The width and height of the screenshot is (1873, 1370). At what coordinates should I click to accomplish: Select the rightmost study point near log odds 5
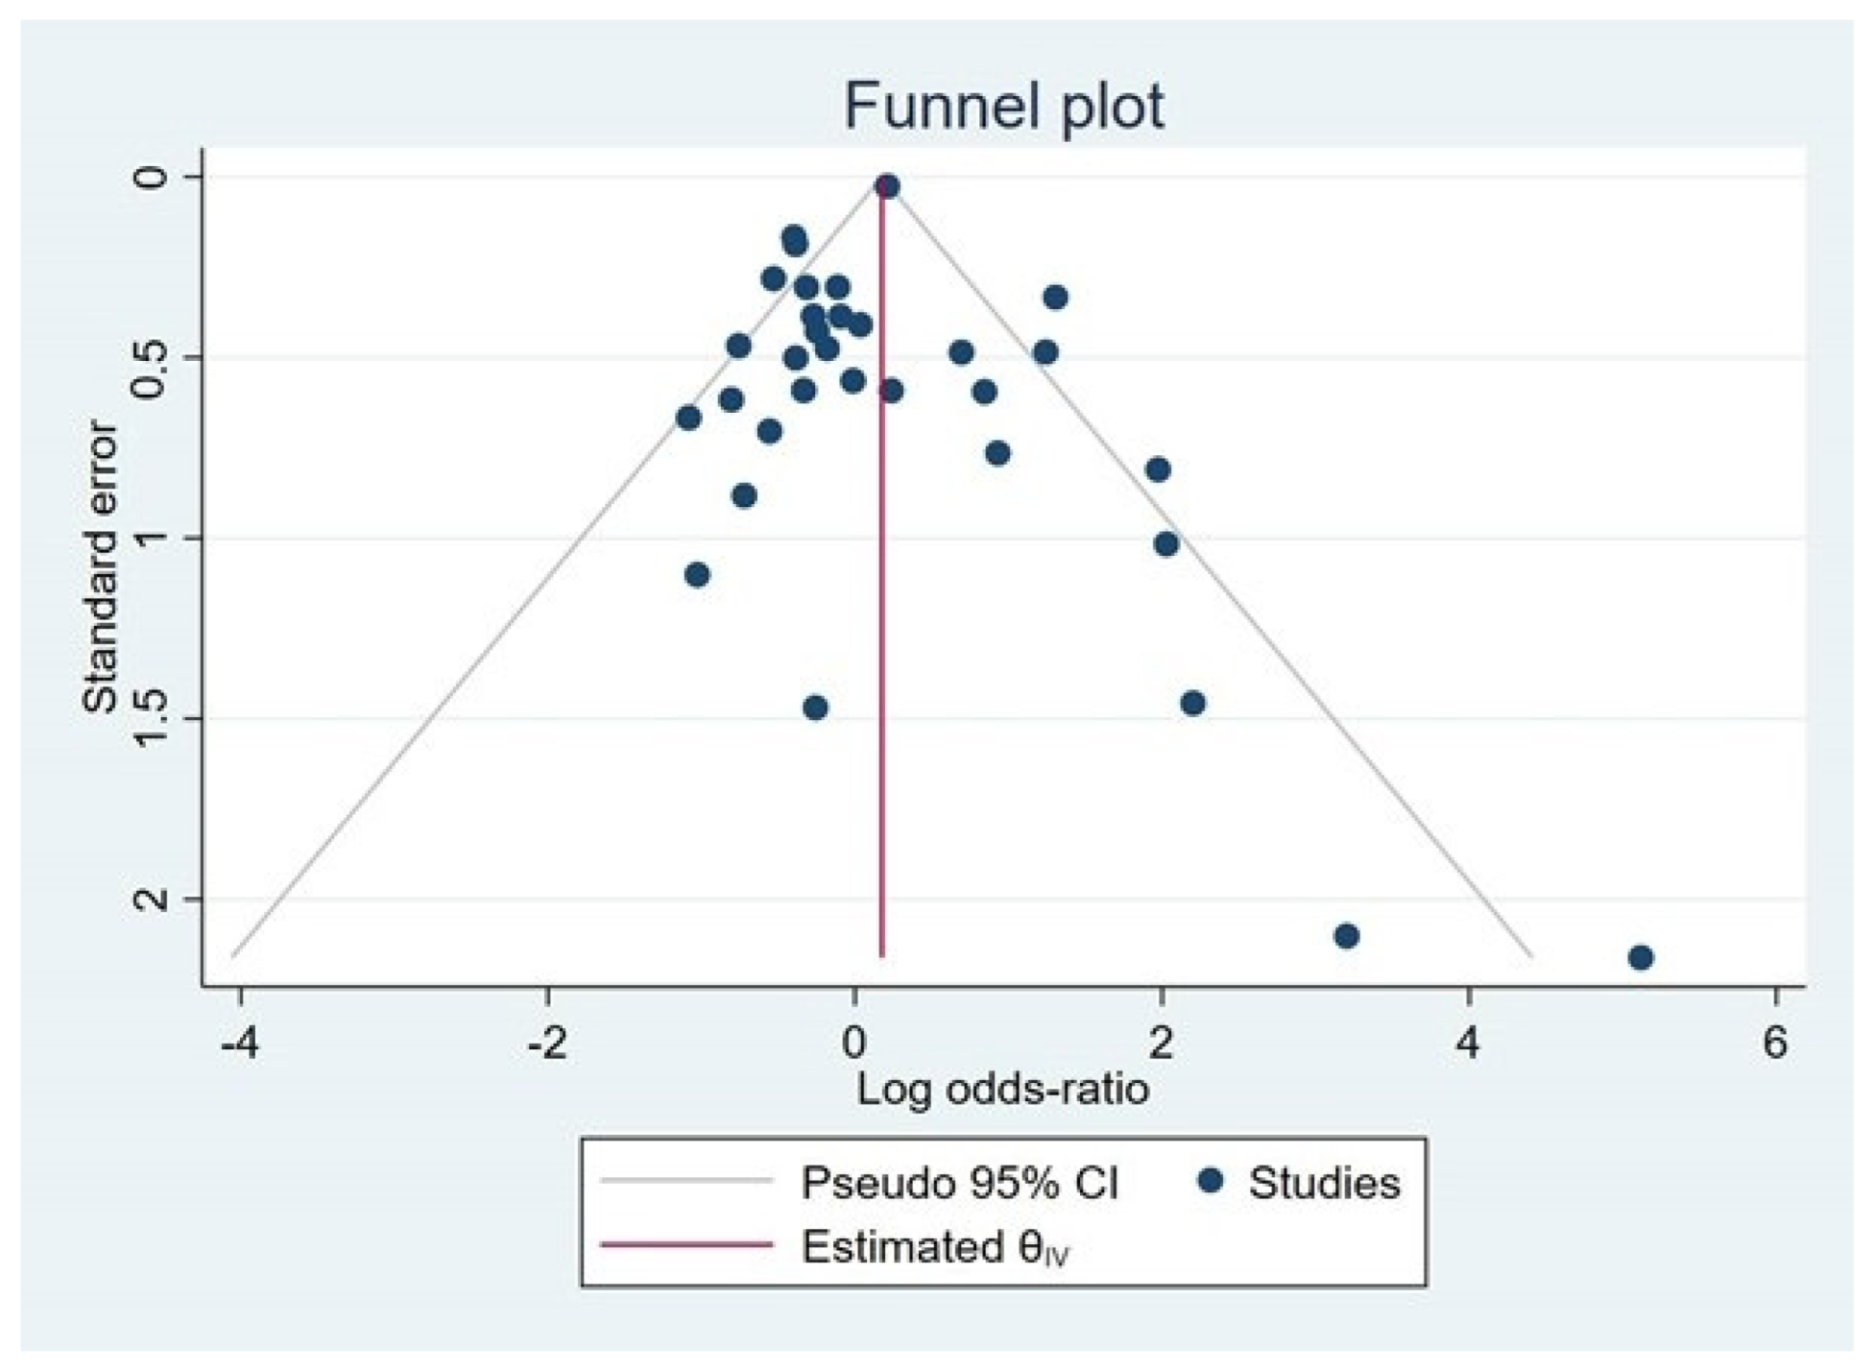tap(1641, 957)
